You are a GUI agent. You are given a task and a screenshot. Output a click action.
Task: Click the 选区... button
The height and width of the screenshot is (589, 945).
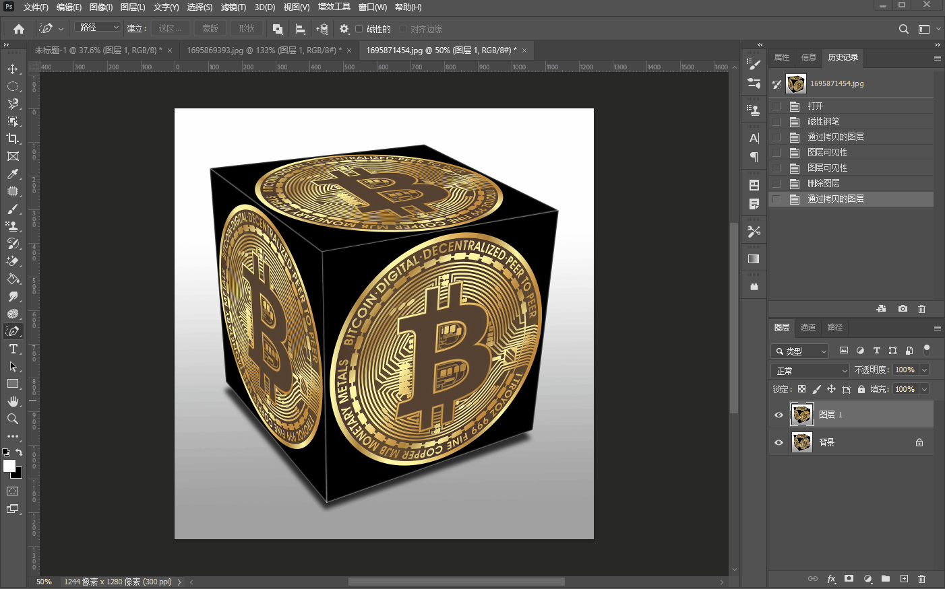pos(170,28)
